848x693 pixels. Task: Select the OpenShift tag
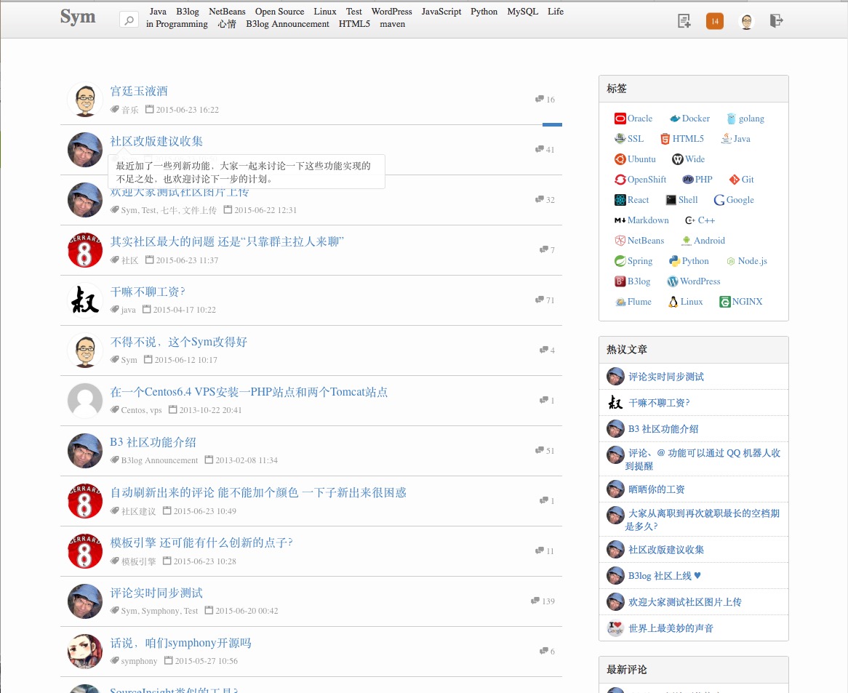pos(640,180)
